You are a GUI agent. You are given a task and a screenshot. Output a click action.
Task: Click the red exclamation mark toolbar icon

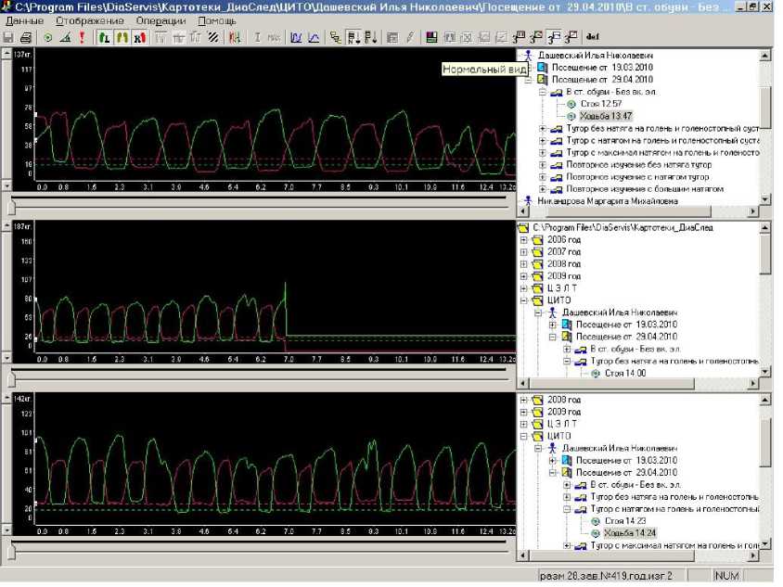(82, 38)
